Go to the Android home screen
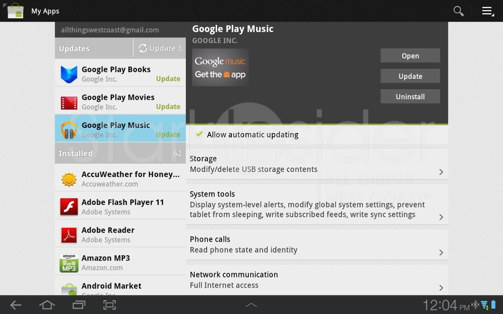The height and width of the screenshot is (314, 503). pos(47,305)
